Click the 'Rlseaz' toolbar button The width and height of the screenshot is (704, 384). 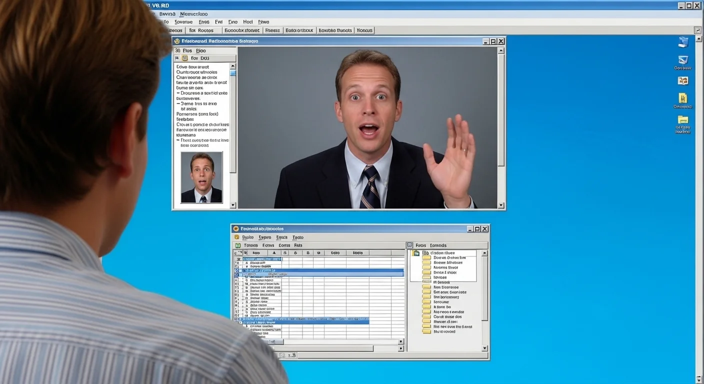pyautogui.click(x=272, y=30)
